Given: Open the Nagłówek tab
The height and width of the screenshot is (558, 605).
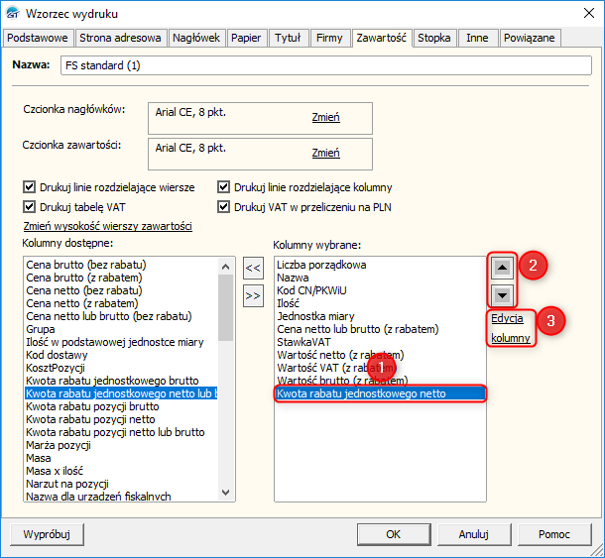Looking at the screenshot, I should [196, 38].
